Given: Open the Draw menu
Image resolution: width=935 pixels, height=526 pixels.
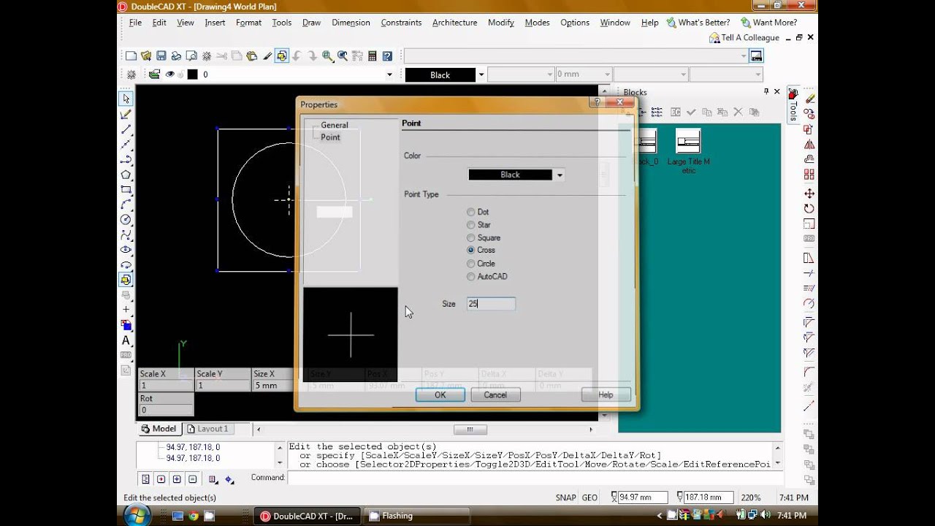Looking at the screenshot, I should click(x=311, y=23).
